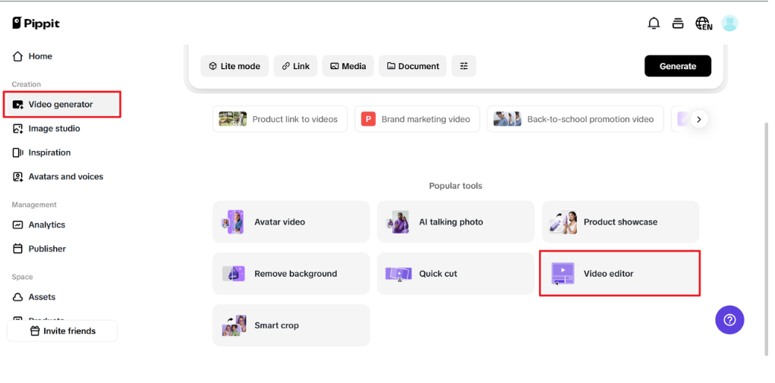
Task: Open the AI talking photo tool
Action: 455,222
